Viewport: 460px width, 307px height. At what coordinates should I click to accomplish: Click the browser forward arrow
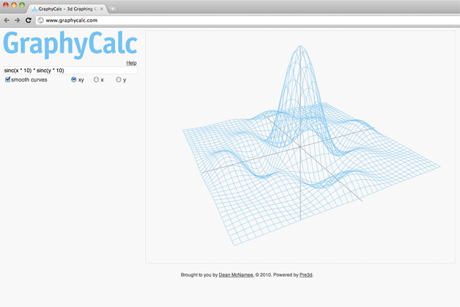17,20
